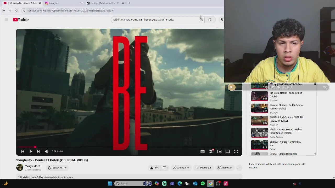Skip to next video in player
This screenshot has width=335, height=188.
point(38,151)
